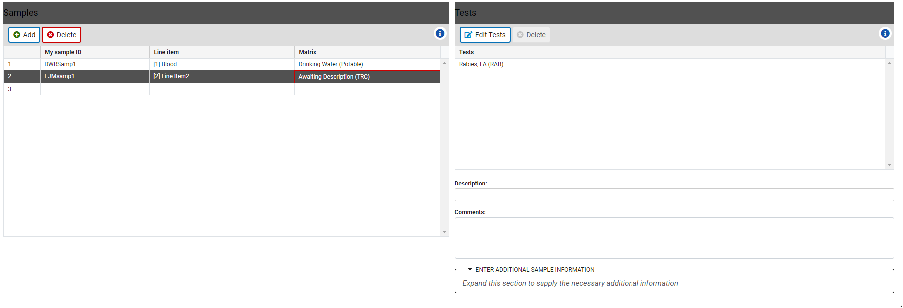Open the Edit Tests dialog

click(x=485, y=35)
